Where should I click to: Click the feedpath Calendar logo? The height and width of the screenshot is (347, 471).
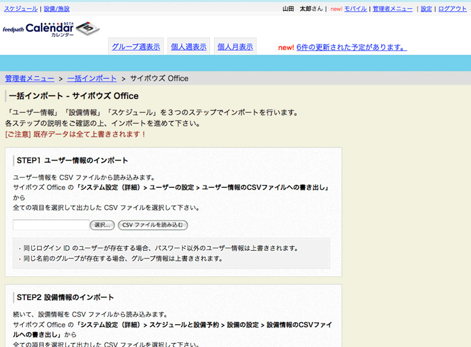(x=51, y=29)
